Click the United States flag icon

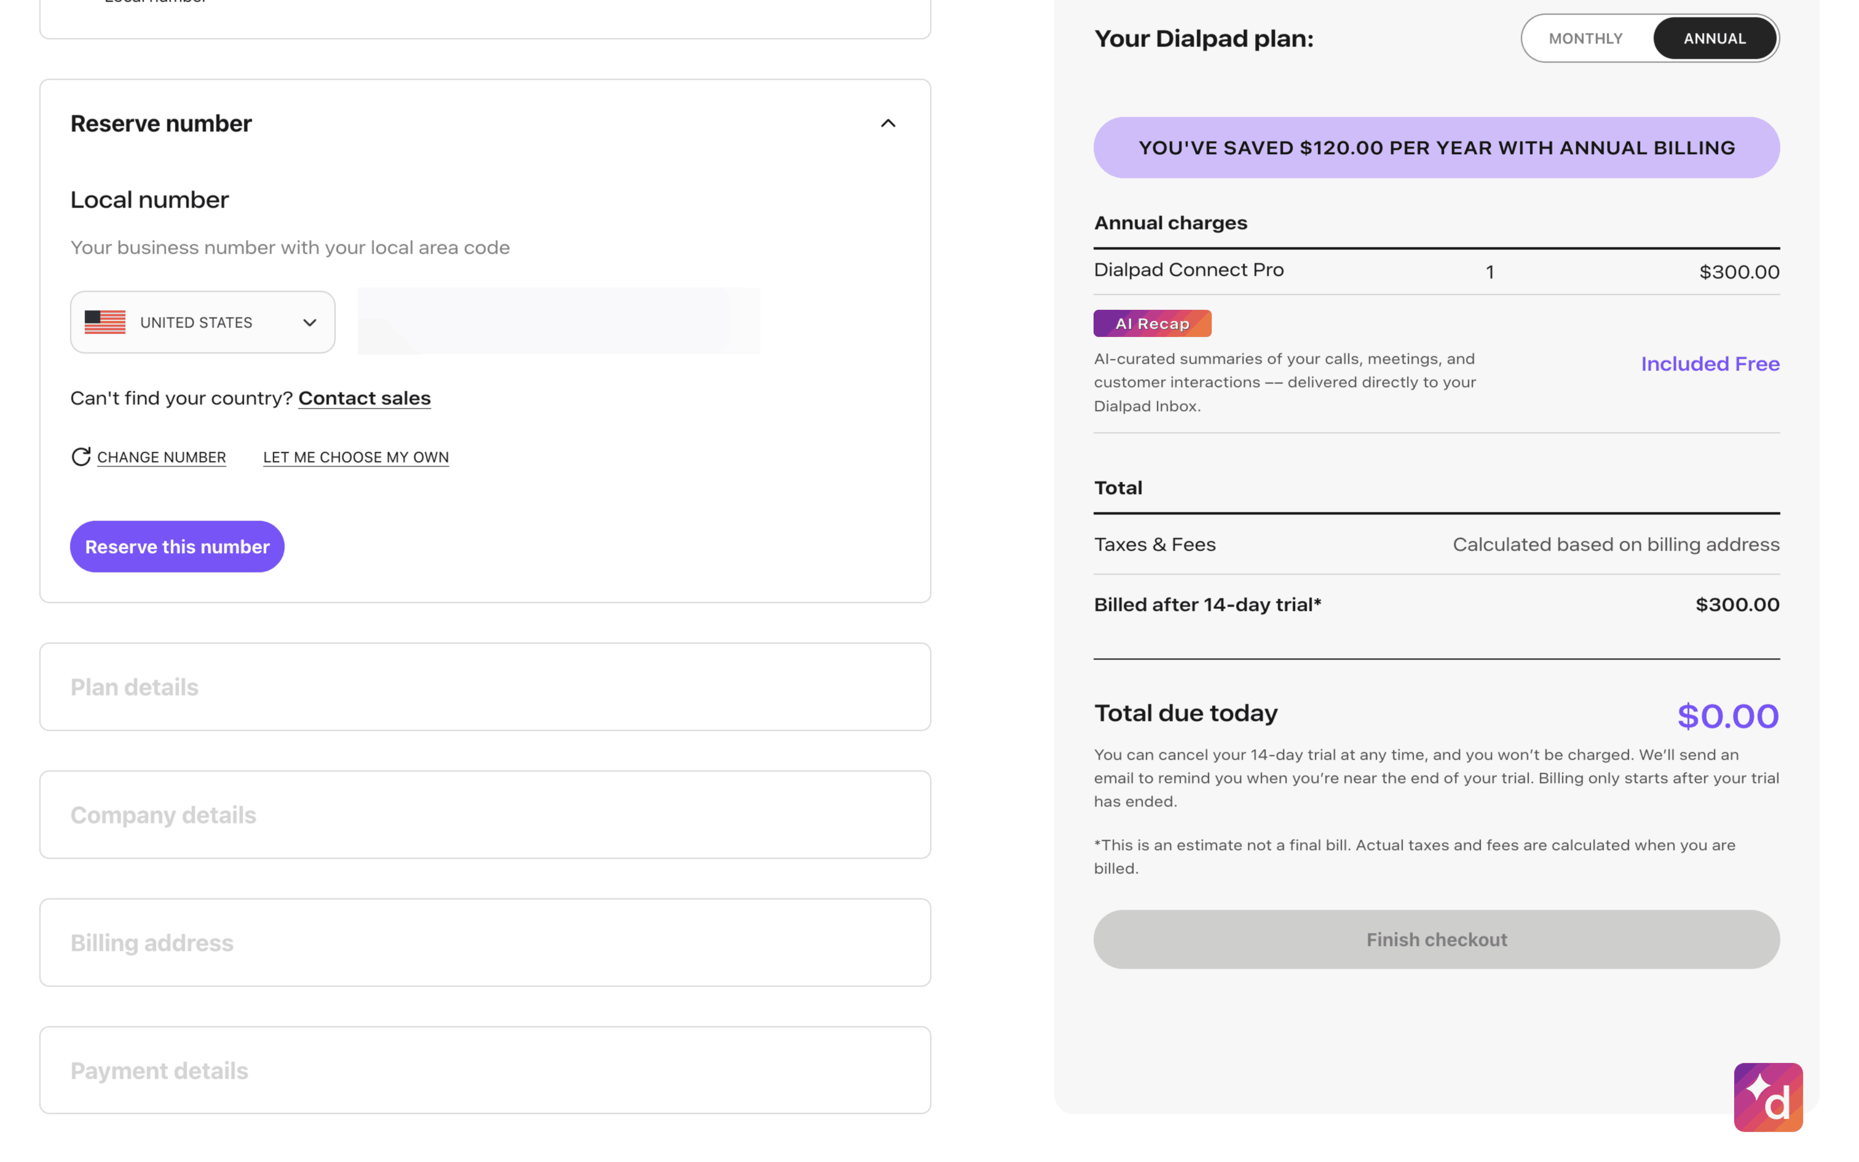click(105, 322)
